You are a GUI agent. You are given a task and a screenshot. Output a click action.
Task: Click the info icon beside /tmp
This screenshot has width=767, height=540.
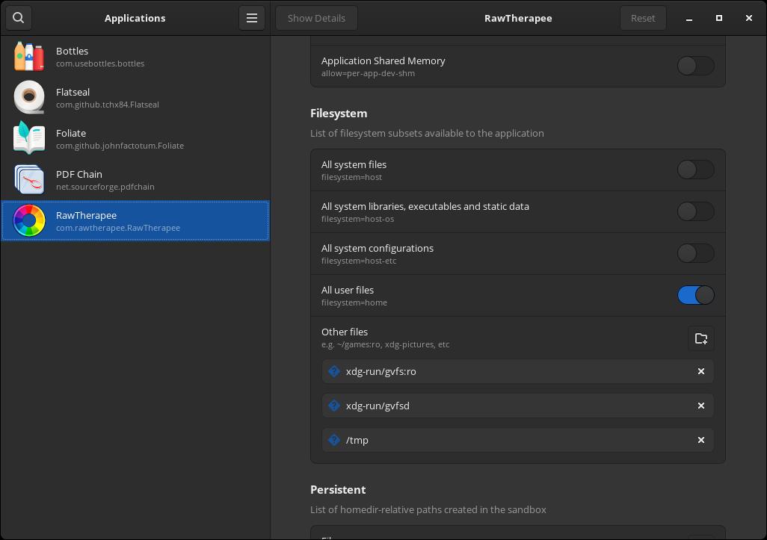[x=334, y=440]
